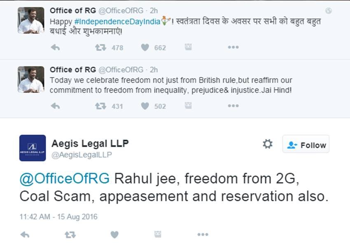Open the gear settings icon on Aegis Legal's profile

click(268, 144)
